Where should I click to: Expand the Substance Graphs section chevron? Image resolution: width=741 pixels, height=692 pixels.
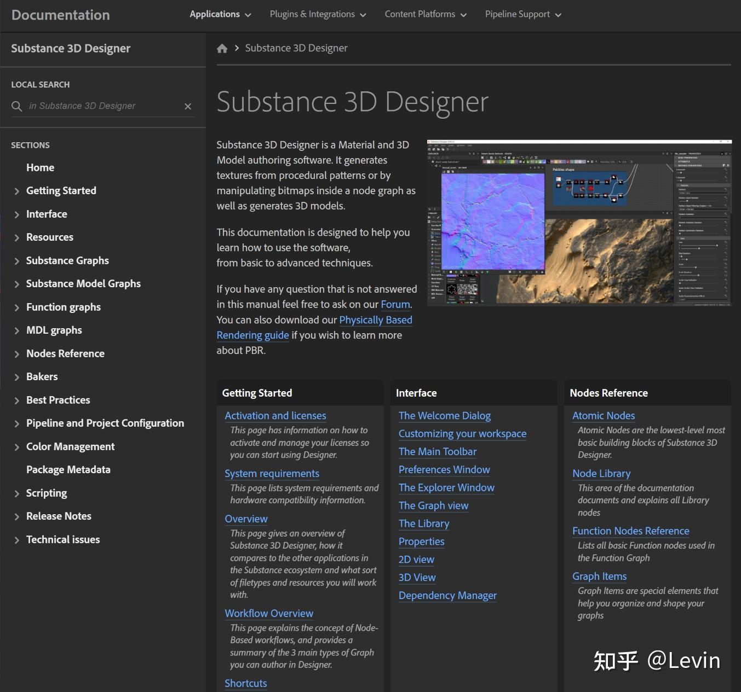(x=16, y=261)
